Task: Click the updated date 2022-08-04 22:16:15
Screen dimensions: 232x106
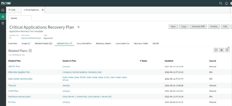Action: [174, 102]
